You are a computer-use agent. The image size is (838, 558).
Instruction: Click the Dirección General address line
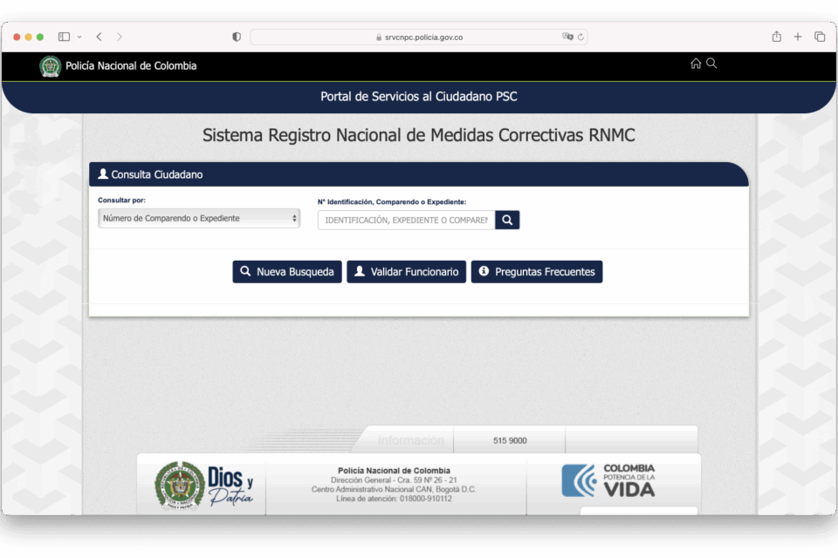click(x=394, y=480)
